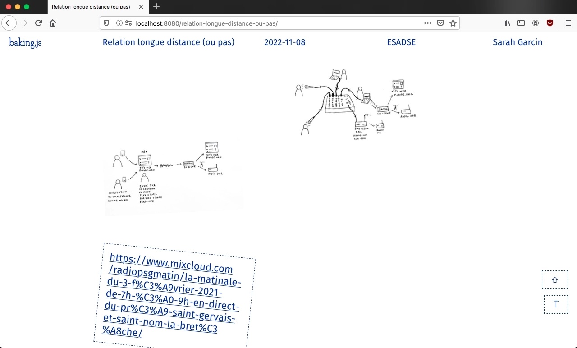Screen dimensions: 577x348
Task: Reload the current page
Action: click(38, 23)
